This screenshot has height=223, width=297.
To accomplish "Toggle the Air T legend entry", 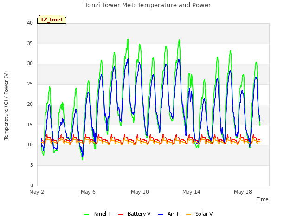I will point(168,214).
